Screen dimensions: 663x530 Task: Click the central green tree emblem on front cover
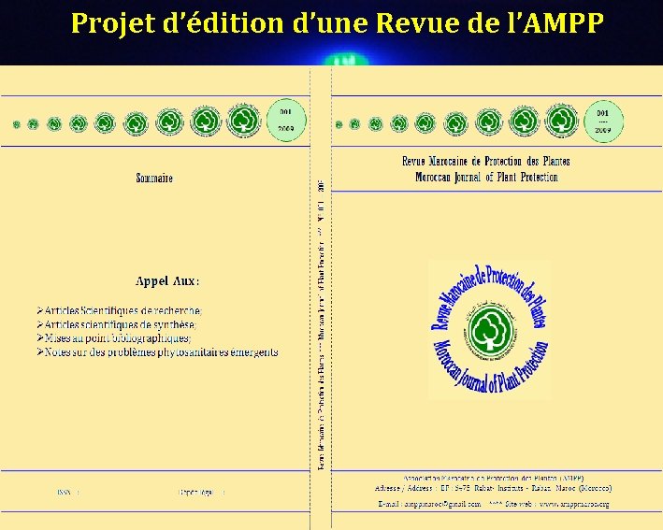click(491, 330)
